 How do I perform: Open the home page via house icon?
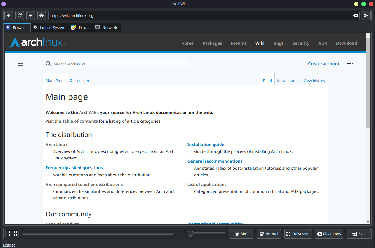(x=42, y=15)
